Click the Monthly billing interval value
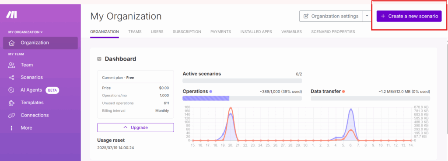Viewport: 448px width, 161px height. 162,110
